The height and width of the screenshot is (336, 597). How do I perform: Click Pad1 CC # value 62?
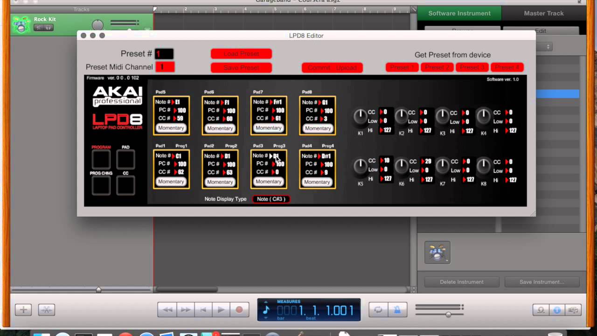180,172
